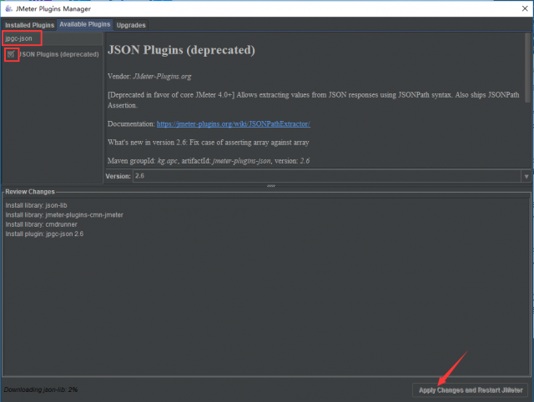The image size is (534, 402).
Task: Toggle the JSON Plugins (deprecated) checkbox
Action: [11, 54]
